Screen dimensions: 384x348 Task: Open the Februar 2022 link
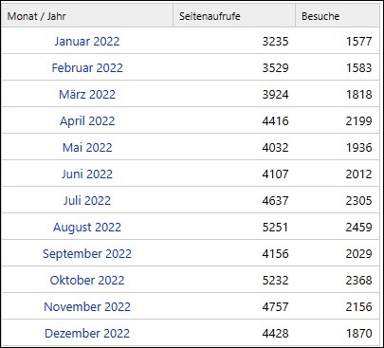pos(87,67)
